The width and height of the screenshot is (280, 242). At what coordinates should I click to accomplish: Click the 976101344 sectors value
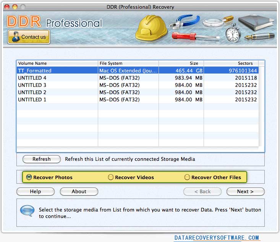coord(243,71)
